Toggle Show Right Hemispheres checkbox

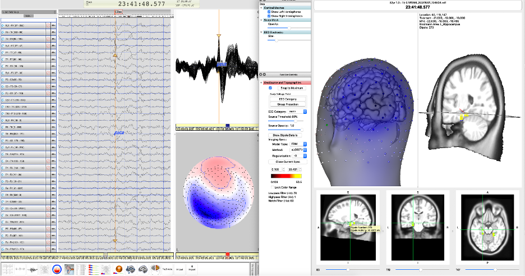(269, 16)
